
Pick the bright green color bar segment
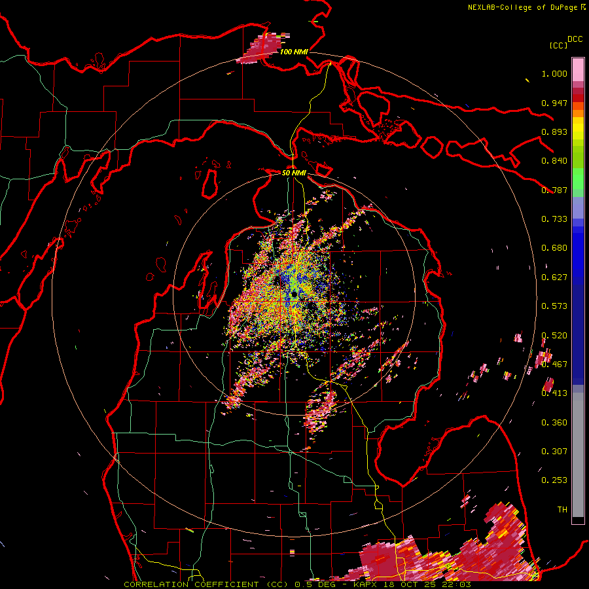pos(578,179)
